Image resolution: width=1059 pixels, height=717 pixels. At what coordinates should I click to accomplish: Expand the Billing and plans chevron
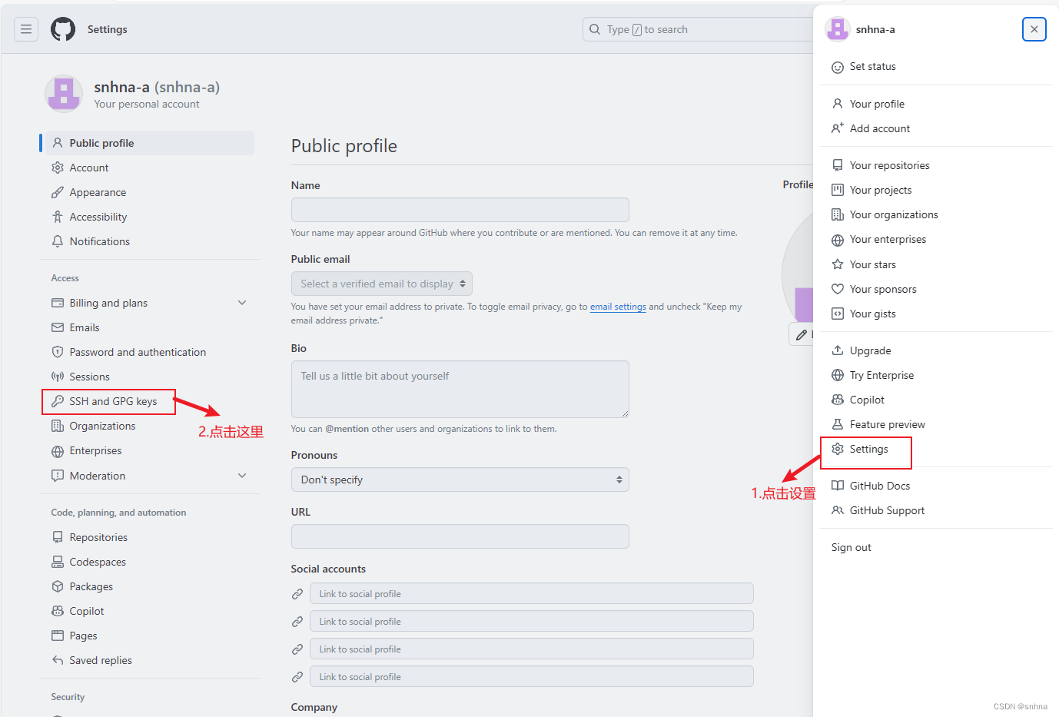[x=242, y=303]
